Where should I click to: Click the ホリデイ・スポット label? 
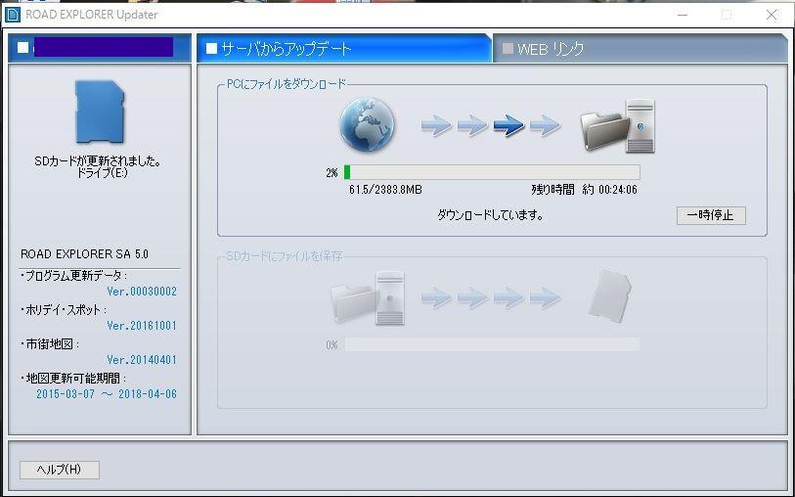tap(64, 310)
